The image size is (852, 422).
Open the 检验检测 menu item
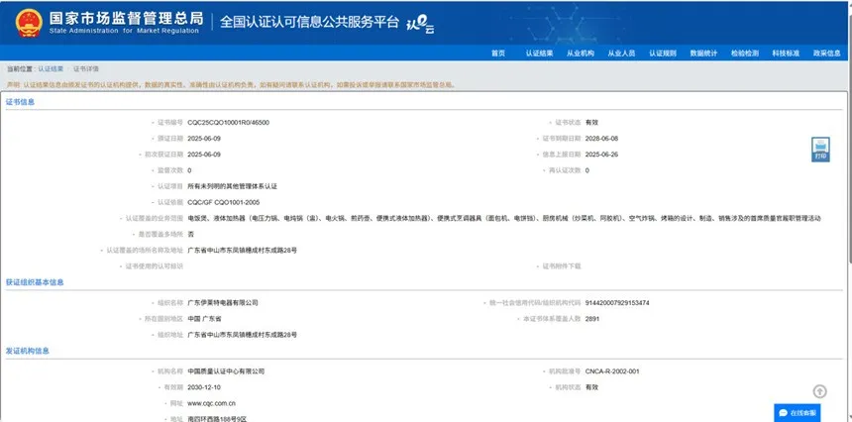(744, 53)
